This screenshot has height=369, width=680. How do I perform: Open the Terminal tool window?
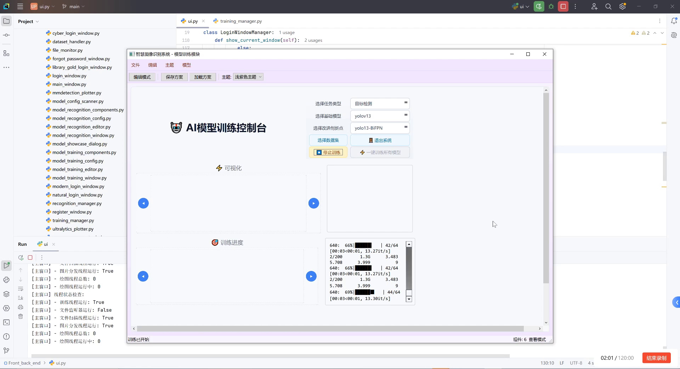point(6,322)
